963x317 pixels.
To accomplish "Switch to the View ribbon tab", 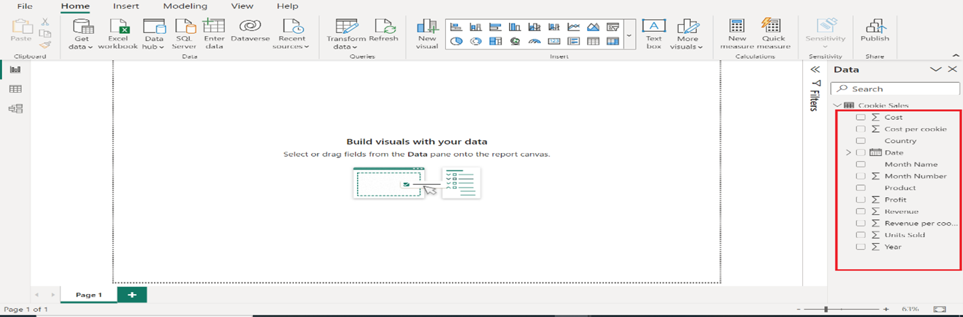I will [x=242, y=6].
